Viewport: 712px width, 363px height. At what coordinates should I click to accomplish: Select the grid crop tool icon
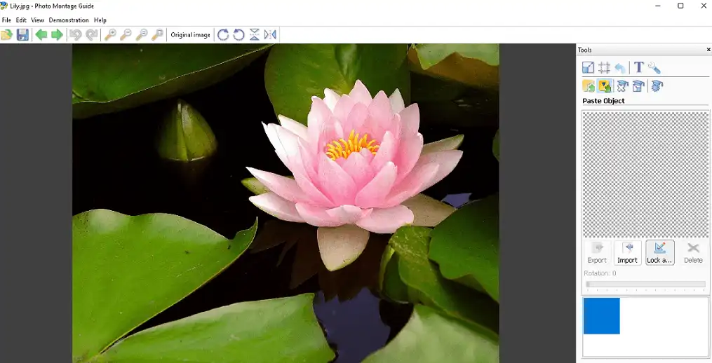604,68
